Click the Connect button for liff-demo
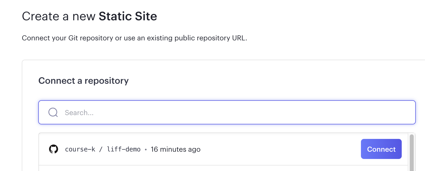The image size is (425, 171). click(381, 149)
